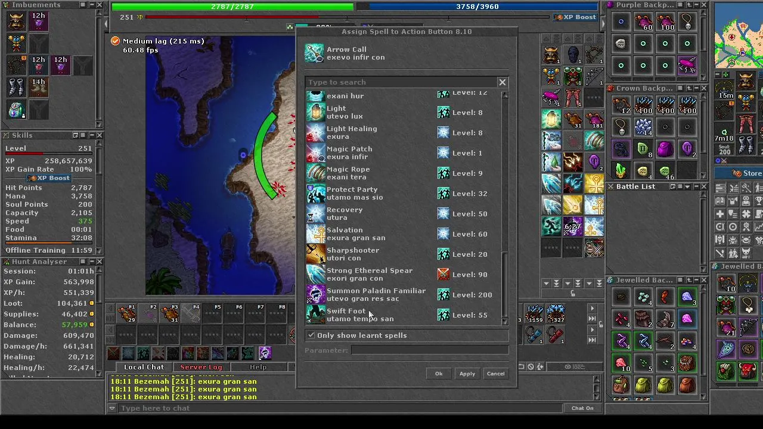Open the chat options dropdown arrow
This screenshot has height=429, width=763.
click(112, 408)
